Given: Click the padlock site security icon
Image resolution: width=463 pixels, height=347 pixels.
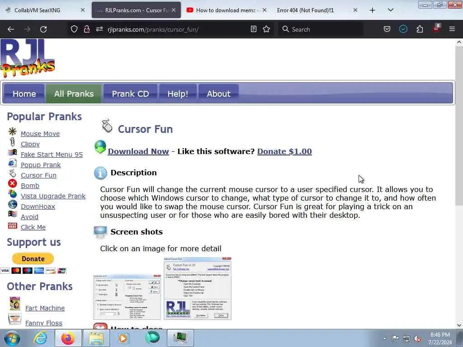Looking at the screenshot, I should (86, 29).
